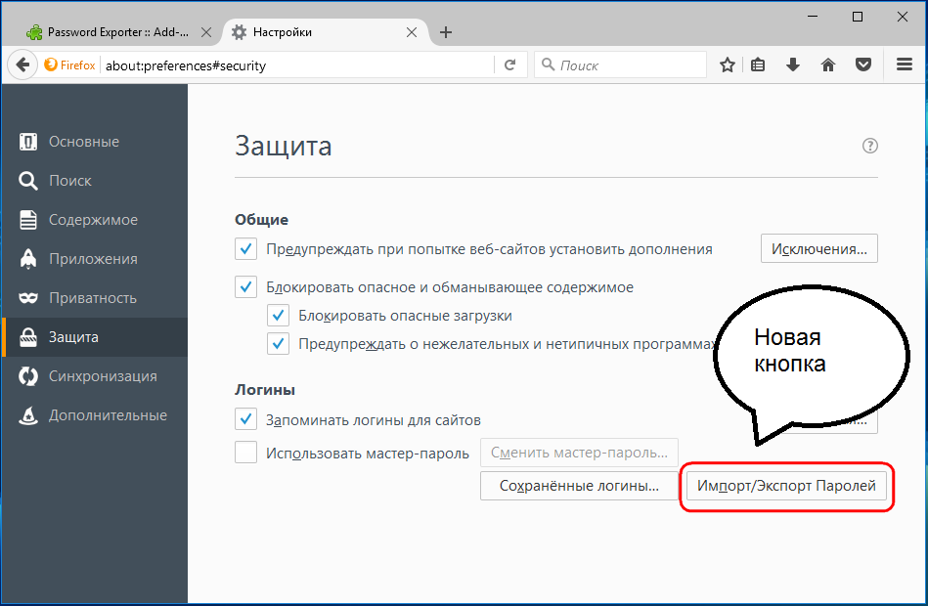Select Приватность in the sidebar
This screenshot has width=928, height=606.
click(93, 298)
